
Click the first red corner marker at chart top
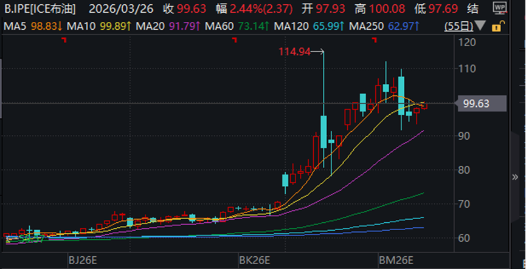(x=64, y=39)
